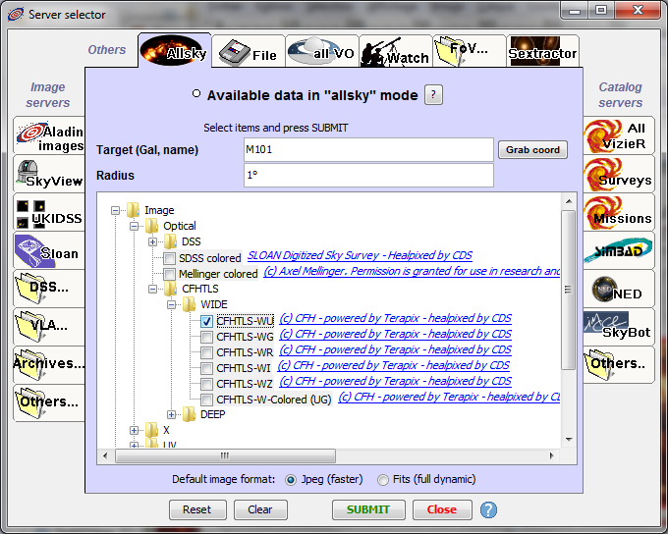
Task: Open the Axel Mellinger copyright link
Action: (412, 271)
